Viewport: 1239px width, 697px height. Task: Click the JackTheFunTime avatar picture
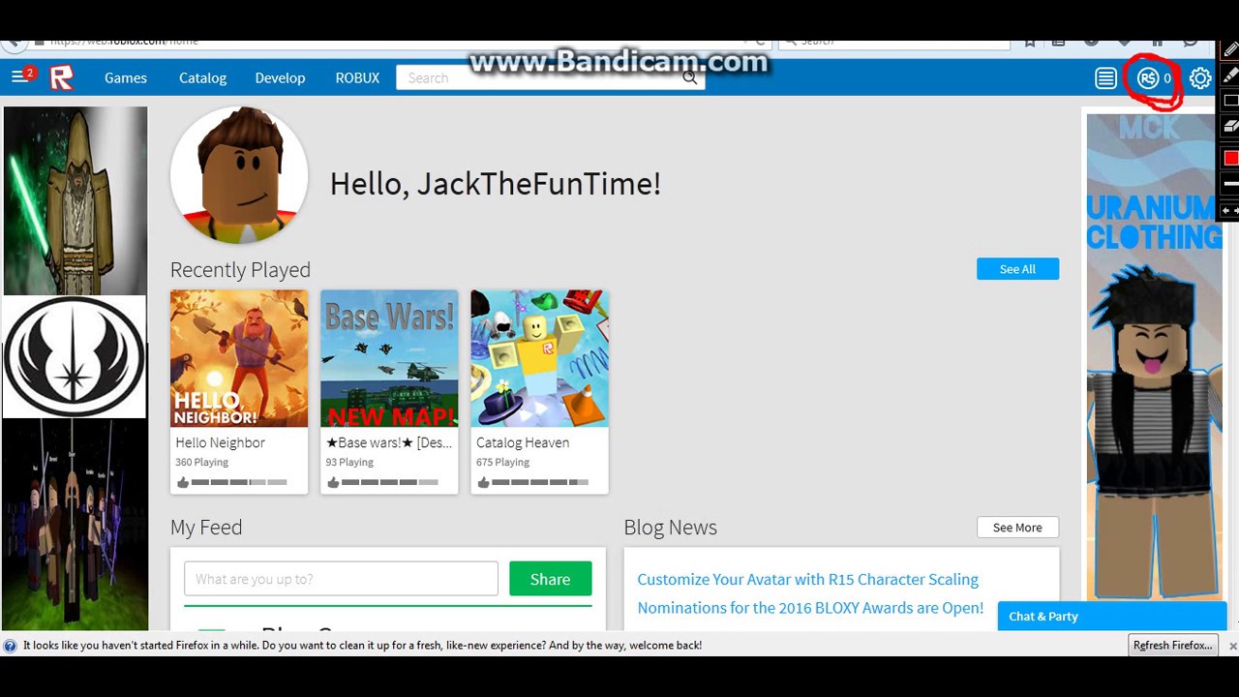tap(239, 175)
